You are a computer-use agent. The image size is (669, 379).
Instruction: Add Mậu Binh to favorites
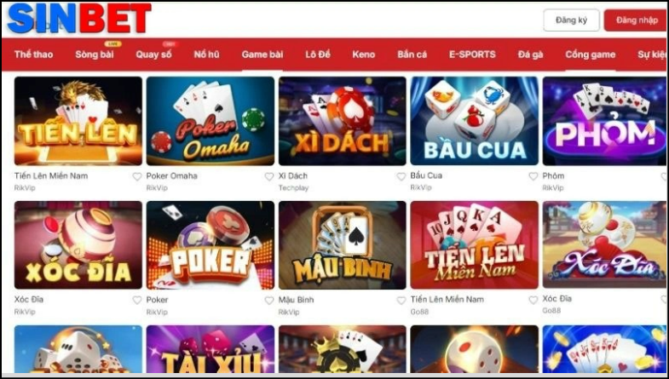401,300
